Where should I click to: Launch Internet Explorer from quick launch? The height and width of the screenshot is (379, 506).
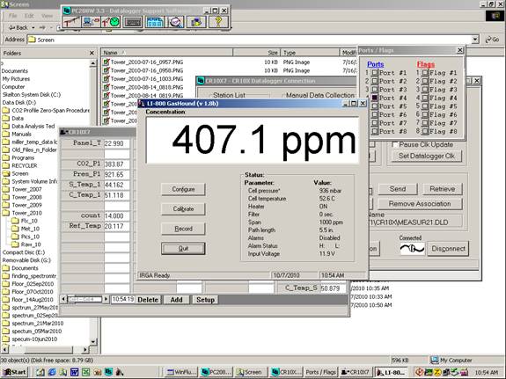point(52,372)
